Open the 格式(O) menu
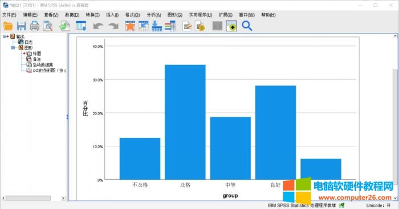 [133, 15]
